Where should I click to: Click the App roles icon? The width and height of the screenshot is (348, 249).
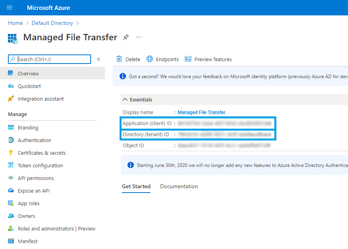[x=11, y=203]
